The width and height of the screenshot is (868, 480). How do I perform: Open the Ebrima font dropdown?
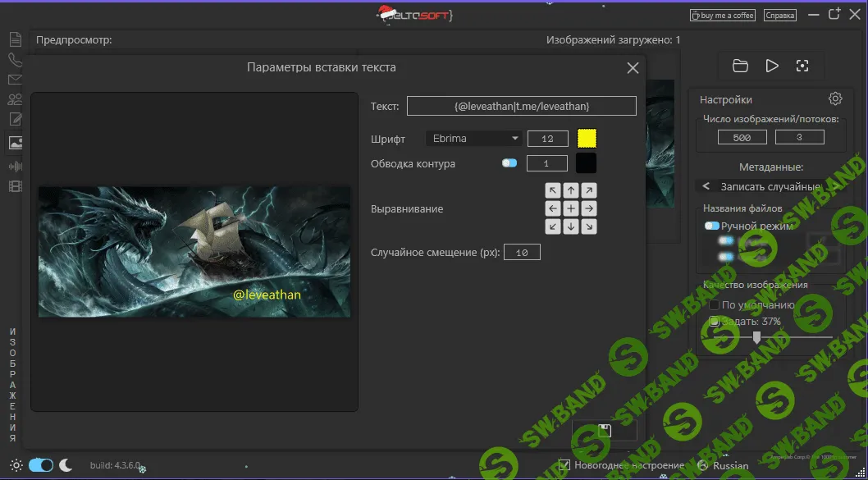tap(474, 139)
